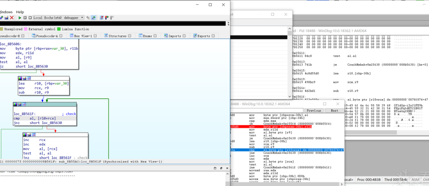Click the highlighted blue refresh-arrow icon in IDA toolbar

tap(94, 18)
